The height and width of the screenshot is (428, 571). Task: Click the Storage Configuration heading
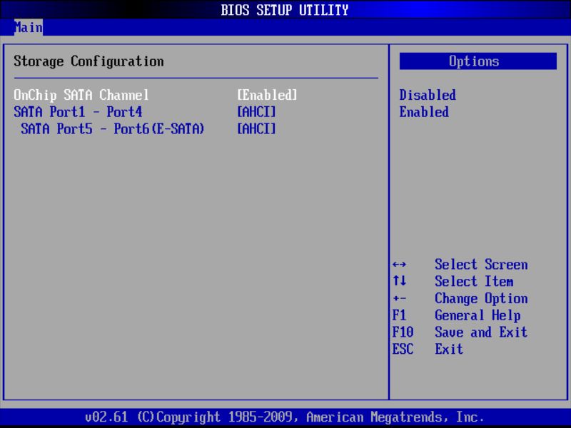tap(87, 61)
